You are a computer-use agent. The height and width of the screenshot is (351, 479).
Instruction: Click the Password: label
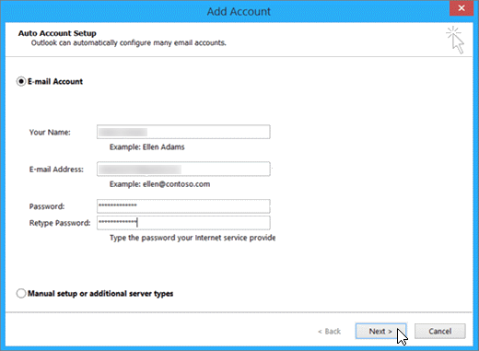tap(47, 206)
